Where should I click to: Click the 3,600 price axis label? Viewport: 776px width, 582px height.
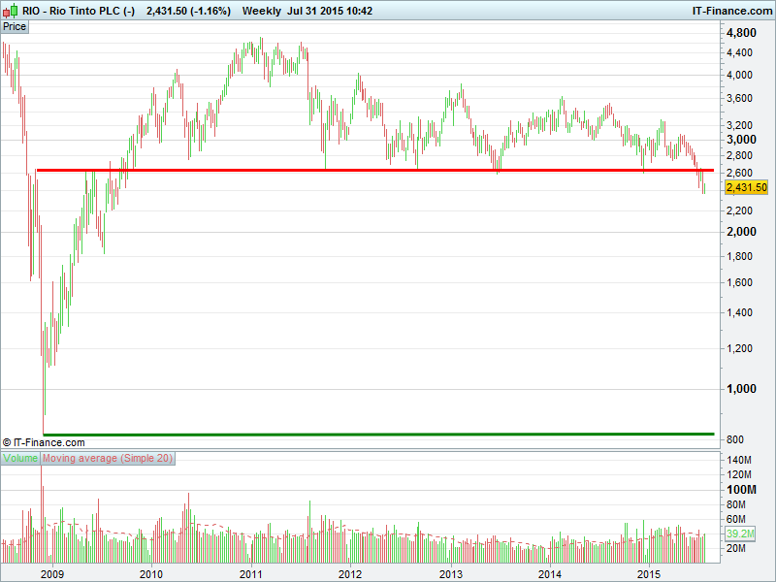click(739, 99)
